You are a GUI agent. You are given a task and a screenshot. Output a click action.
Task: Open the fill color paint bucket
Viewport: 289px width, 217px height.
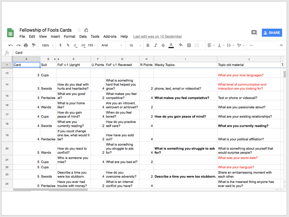181,46
